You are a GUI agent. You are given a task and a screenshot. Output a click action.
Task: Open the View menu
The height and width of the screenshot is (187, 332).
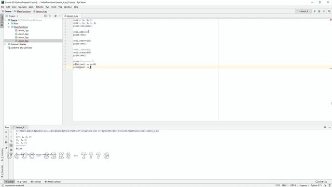click(x=14, y=7)
